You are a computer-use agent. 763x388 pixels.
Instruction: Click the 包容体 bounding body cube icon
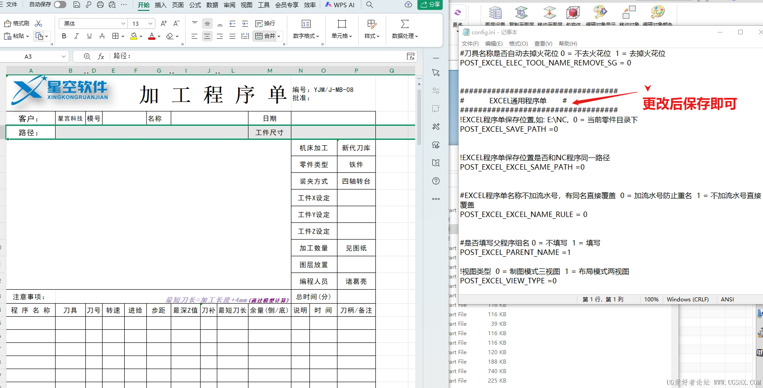(x=573, y=14)
